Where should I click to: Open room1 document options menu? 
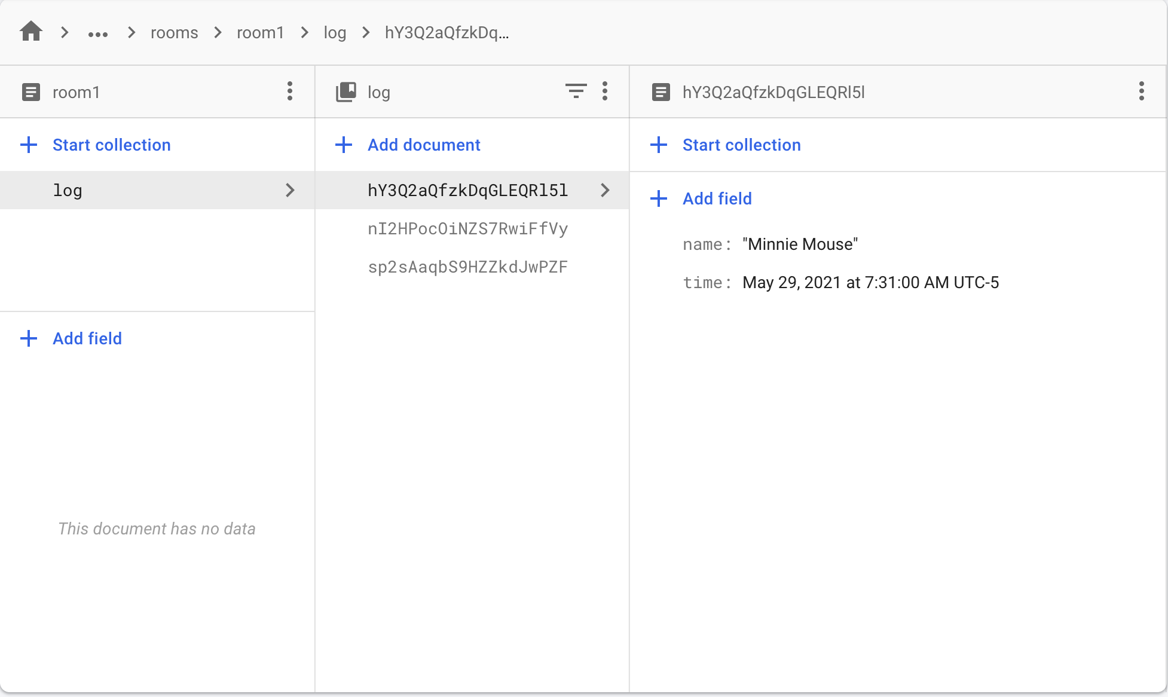click(x=290, y=91)
